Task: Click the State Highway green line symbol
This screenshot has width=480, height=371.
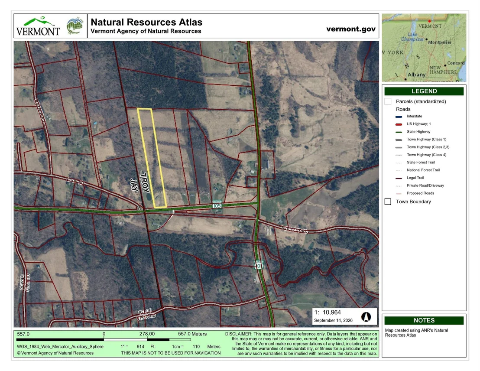Action: (x=399, y=132)
